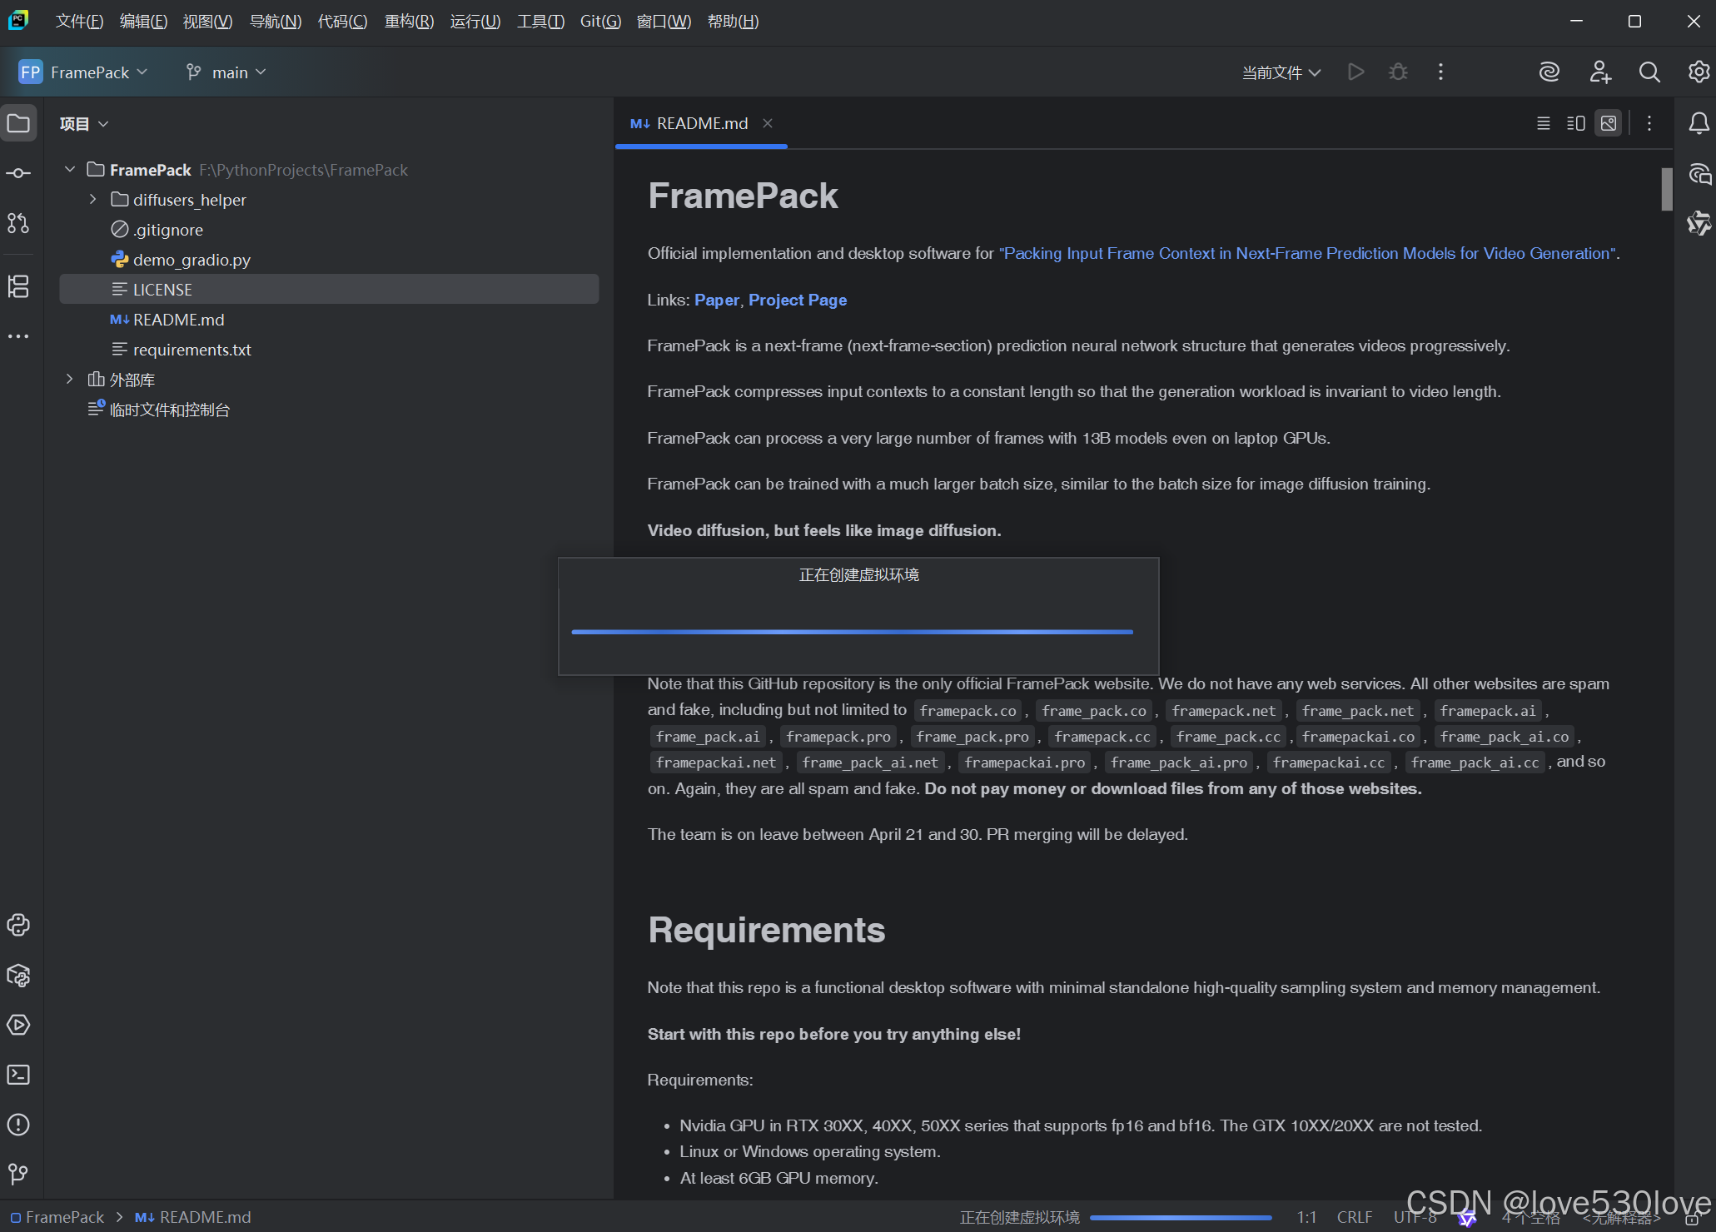Open the 重构(R) menu
Image resolution: width=1716 pixels, height=1232 pixels.
pos(409,22)
